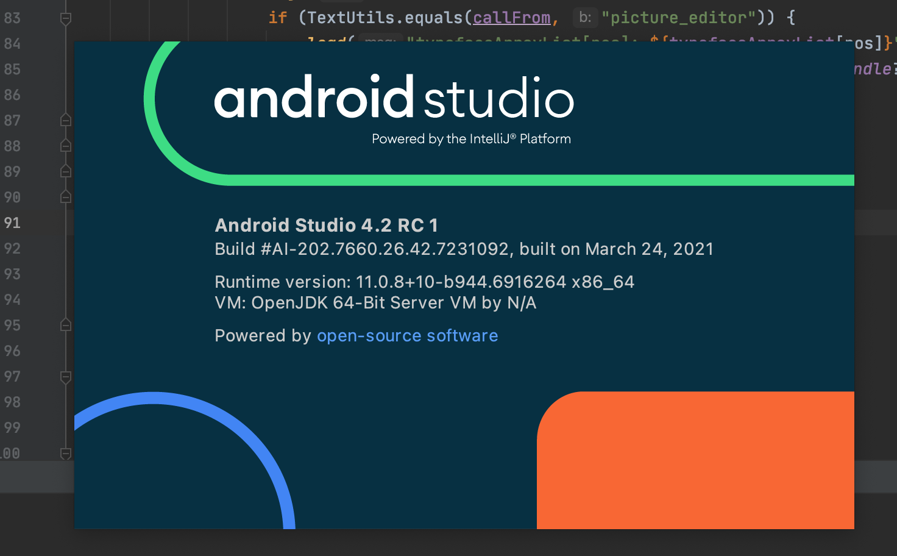Click the "picture_editor" string literal

click(x=678, y=17)
